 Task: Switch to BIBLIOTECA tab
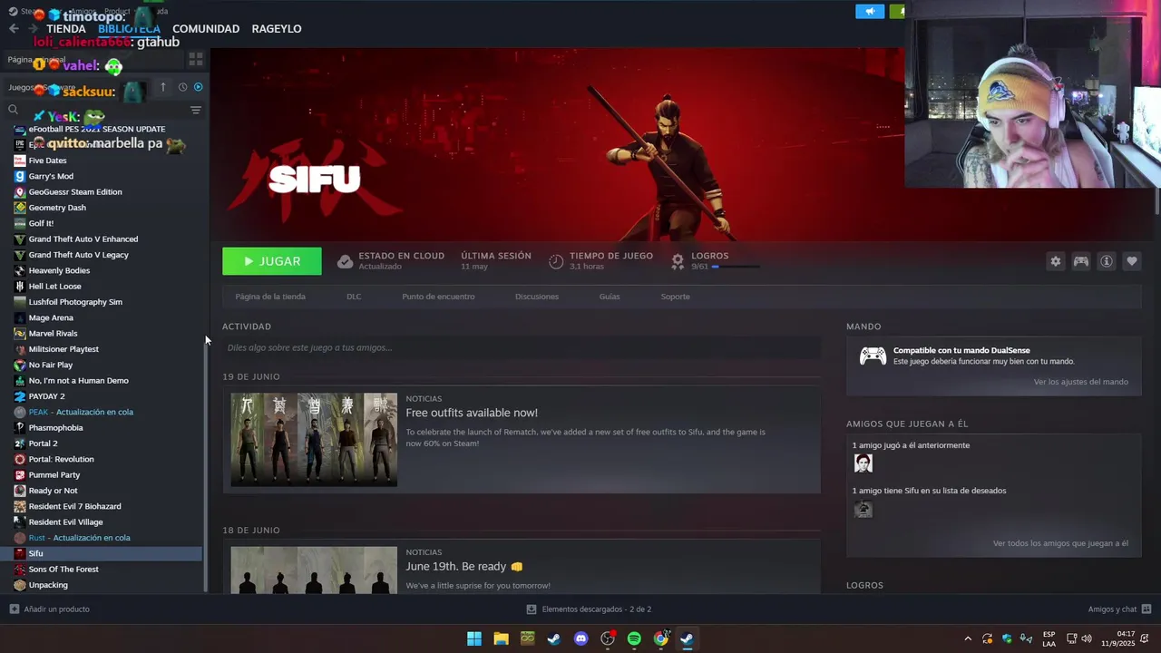[x=129, y=29]
